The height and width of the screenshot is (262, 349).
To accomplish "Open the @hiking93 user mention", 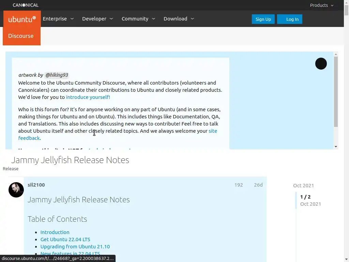I will [57, 75].
